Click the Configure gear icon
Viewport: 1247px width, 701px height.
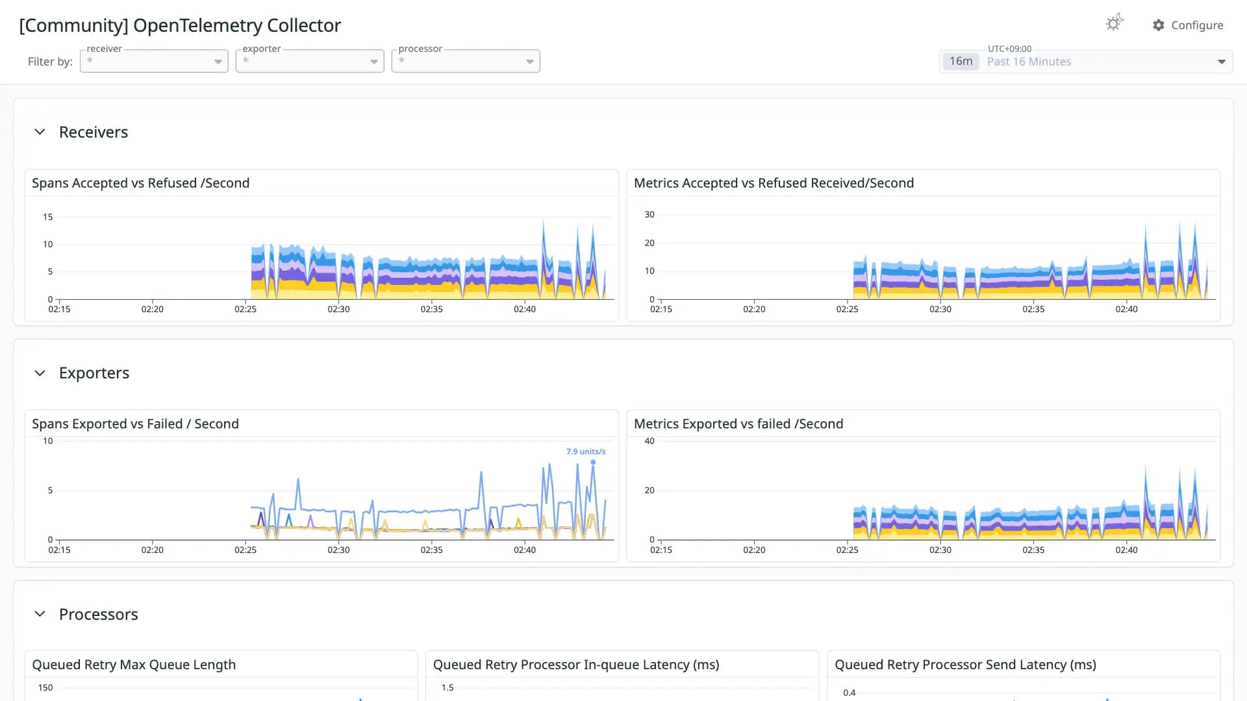[x=1159, y=25]
